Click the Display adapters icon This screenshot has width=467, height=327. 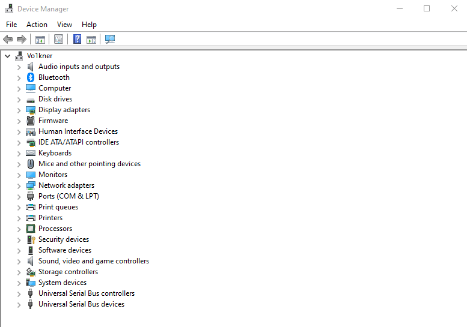click(x=31, y=110)
